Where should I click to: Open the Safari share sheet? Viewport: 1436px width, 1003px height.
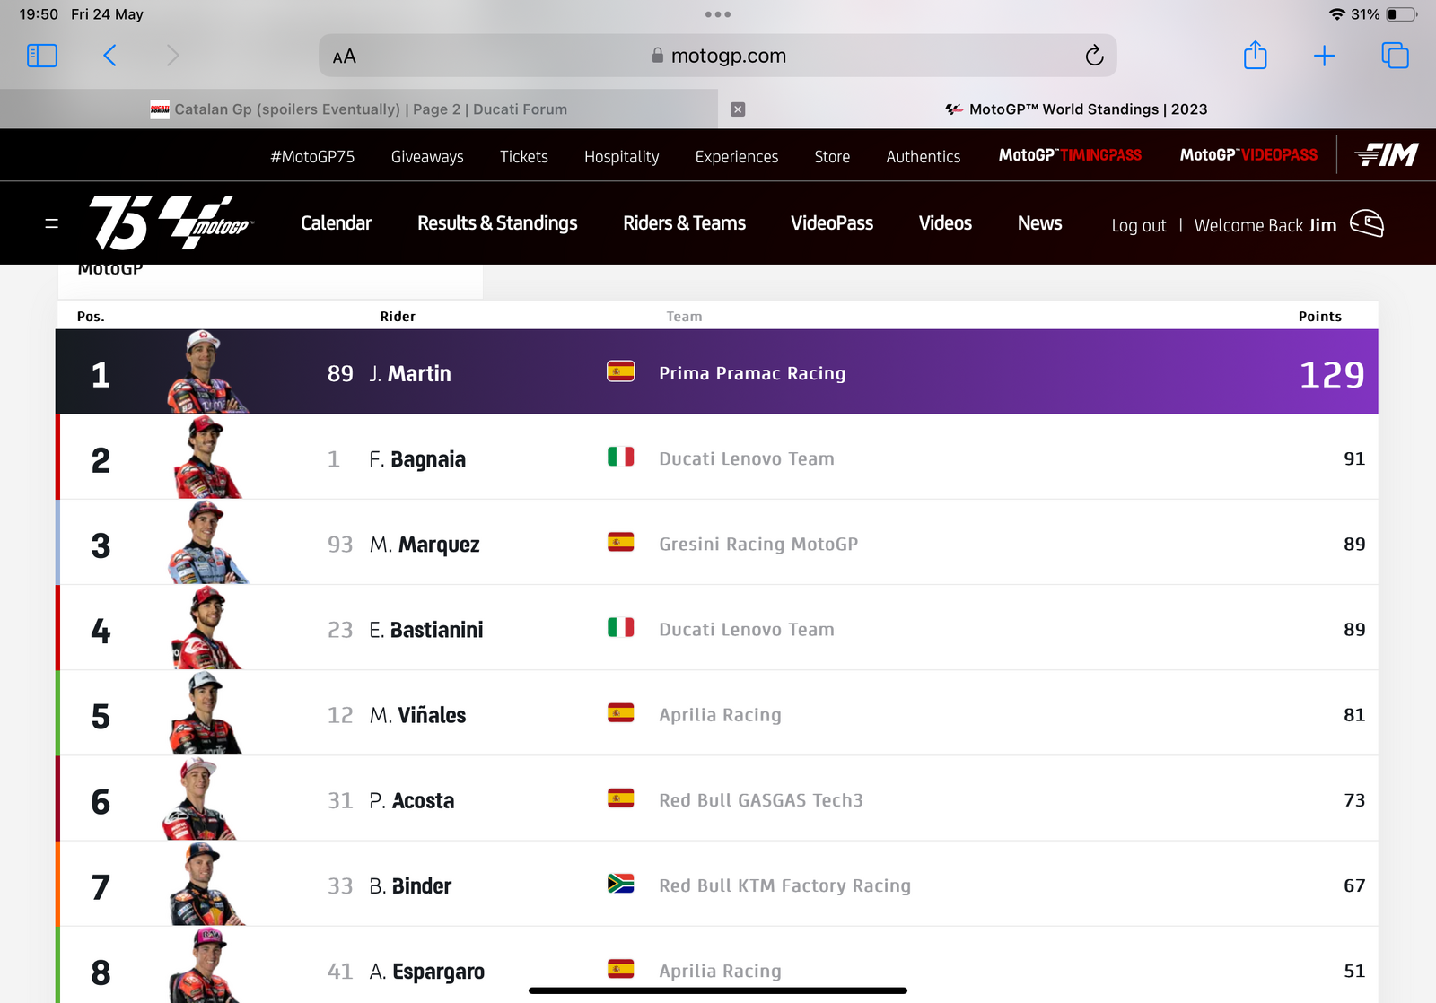point(1255,55)
